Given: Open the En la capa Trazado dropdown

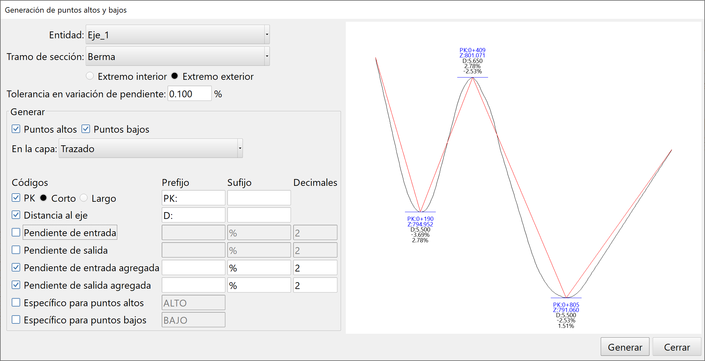Looking at the screenshot, I should coord(150,149).
